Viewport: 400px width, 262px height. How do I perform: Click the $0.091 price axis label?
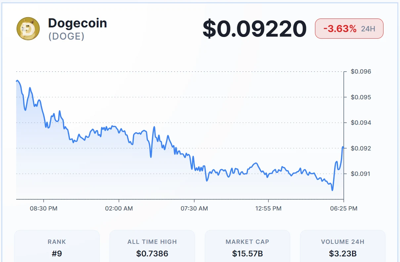coord(361,174)
